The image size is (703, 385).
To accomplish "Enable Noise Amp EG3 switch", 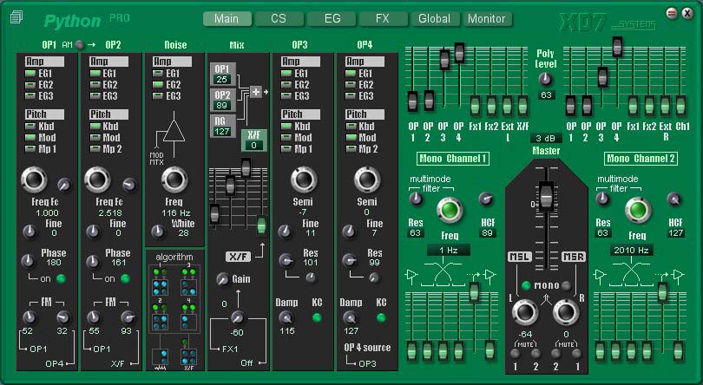I will [158, 96].
